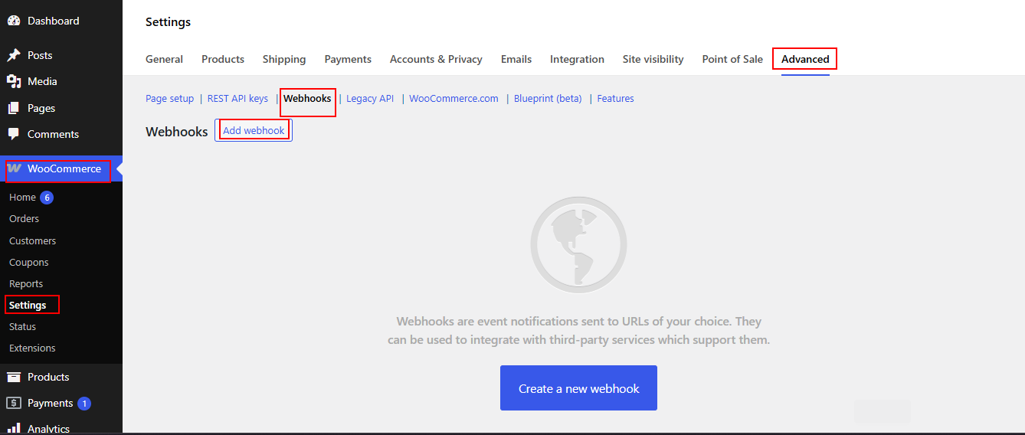Switch to the Integration tab
The image size is (1025, 435).
pos(577,59)
